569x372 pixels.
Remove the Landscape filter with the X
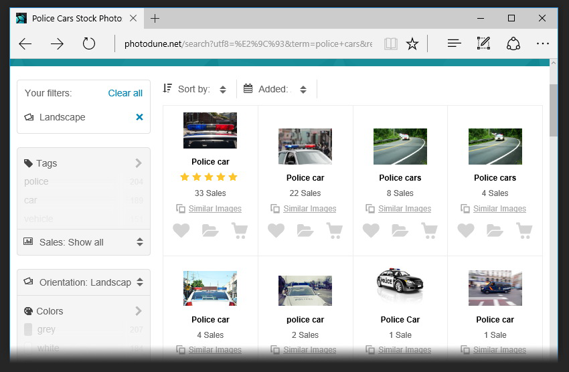(139, 117)
